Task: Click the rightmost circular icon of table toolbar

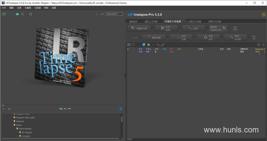Action: [264, 45]
